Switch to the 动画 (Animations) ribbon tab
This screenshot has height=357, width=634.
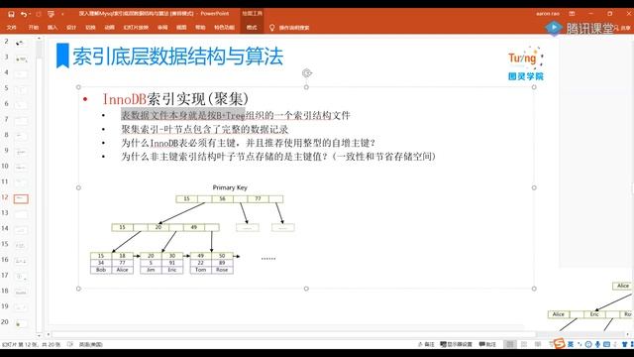tap(109, 28)
